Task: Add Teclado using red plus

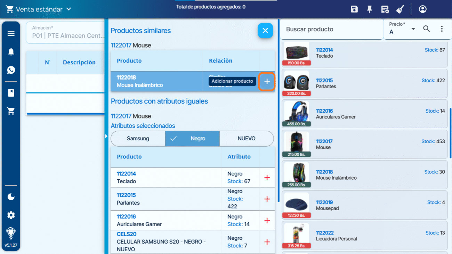Action: [267, 178]
